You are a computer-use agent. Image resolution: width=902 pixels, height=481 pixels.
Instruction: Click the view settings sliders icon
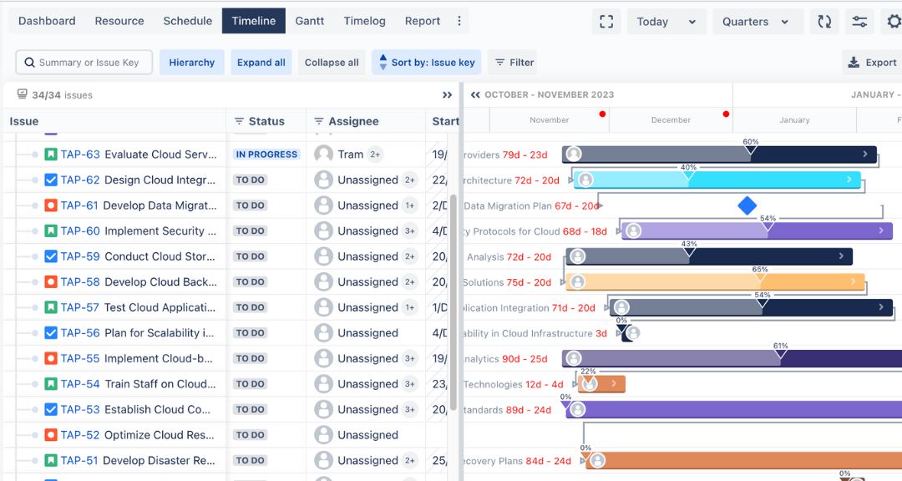coord(859,22)
